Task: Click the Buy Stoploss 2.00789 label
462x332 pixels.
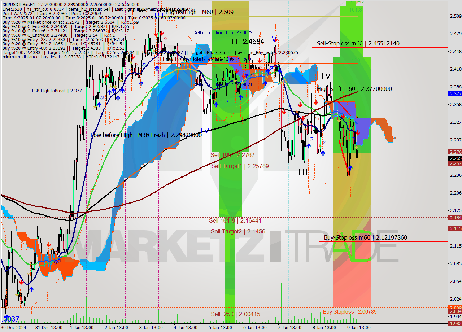Action: [350, 311]
